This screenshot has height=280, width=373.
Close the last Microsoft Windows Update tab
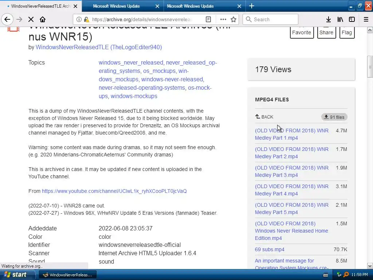click(239, 7)
